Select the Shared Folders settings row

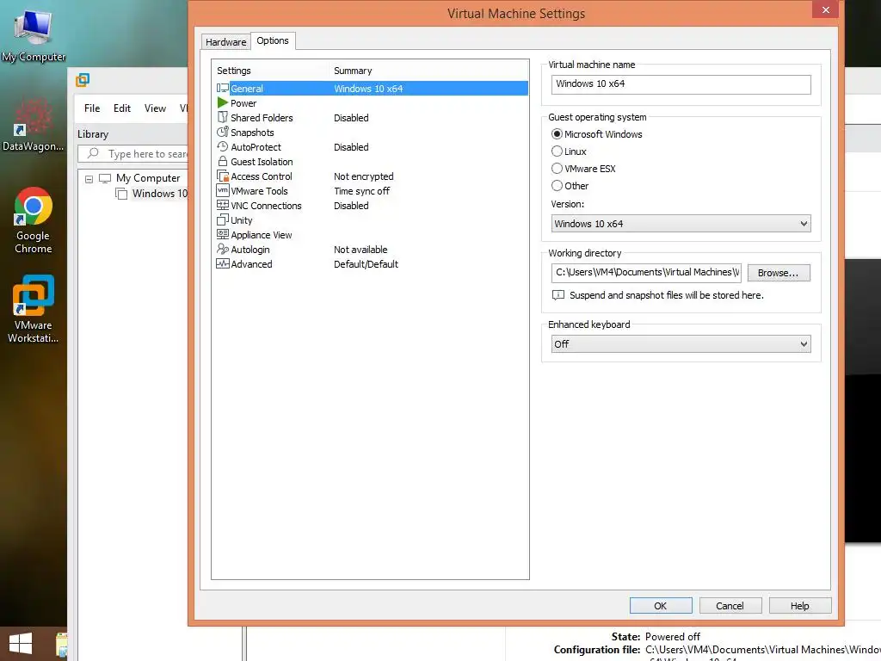pyautogui.click(x=370, y=117)
